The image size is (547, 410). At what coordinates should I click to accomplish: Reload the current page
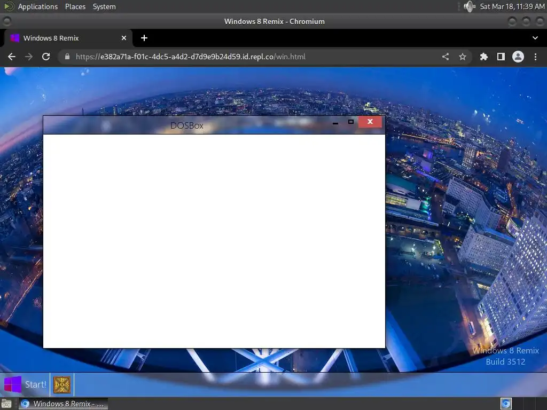46,57
